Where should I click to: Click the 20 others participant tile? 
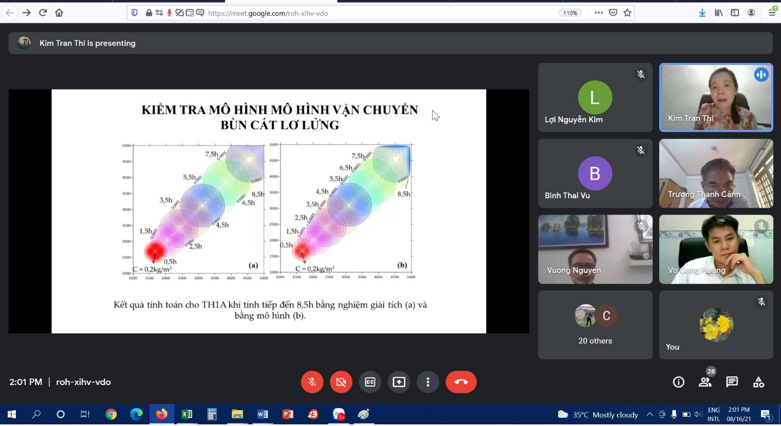click(x=595, y=324)
